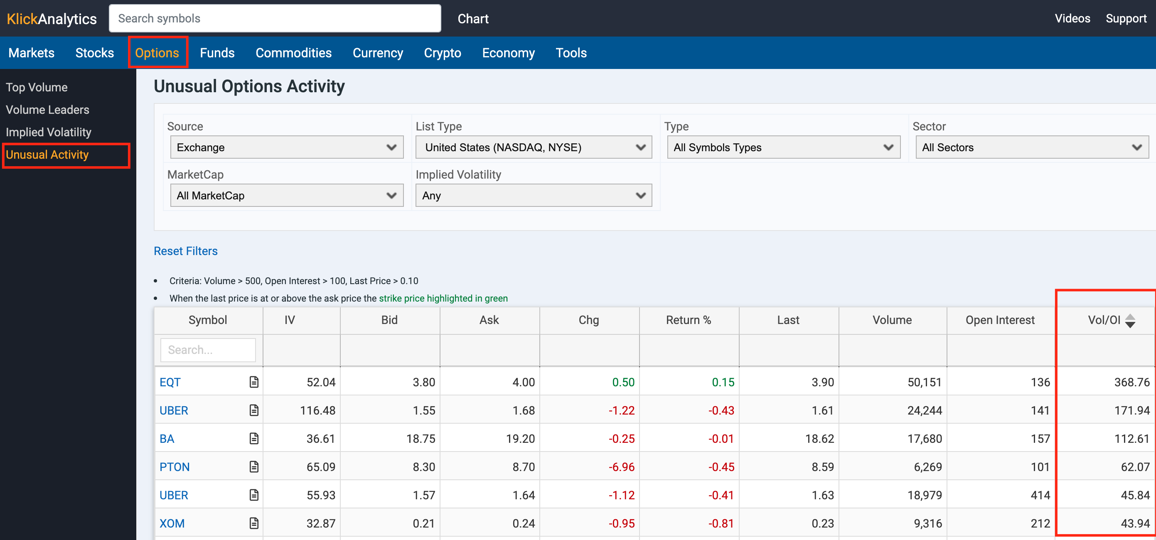Open the document icon in UBER 116.48 row
The width and height of the screenshot is (1156, 540).
tap(254, 410)
